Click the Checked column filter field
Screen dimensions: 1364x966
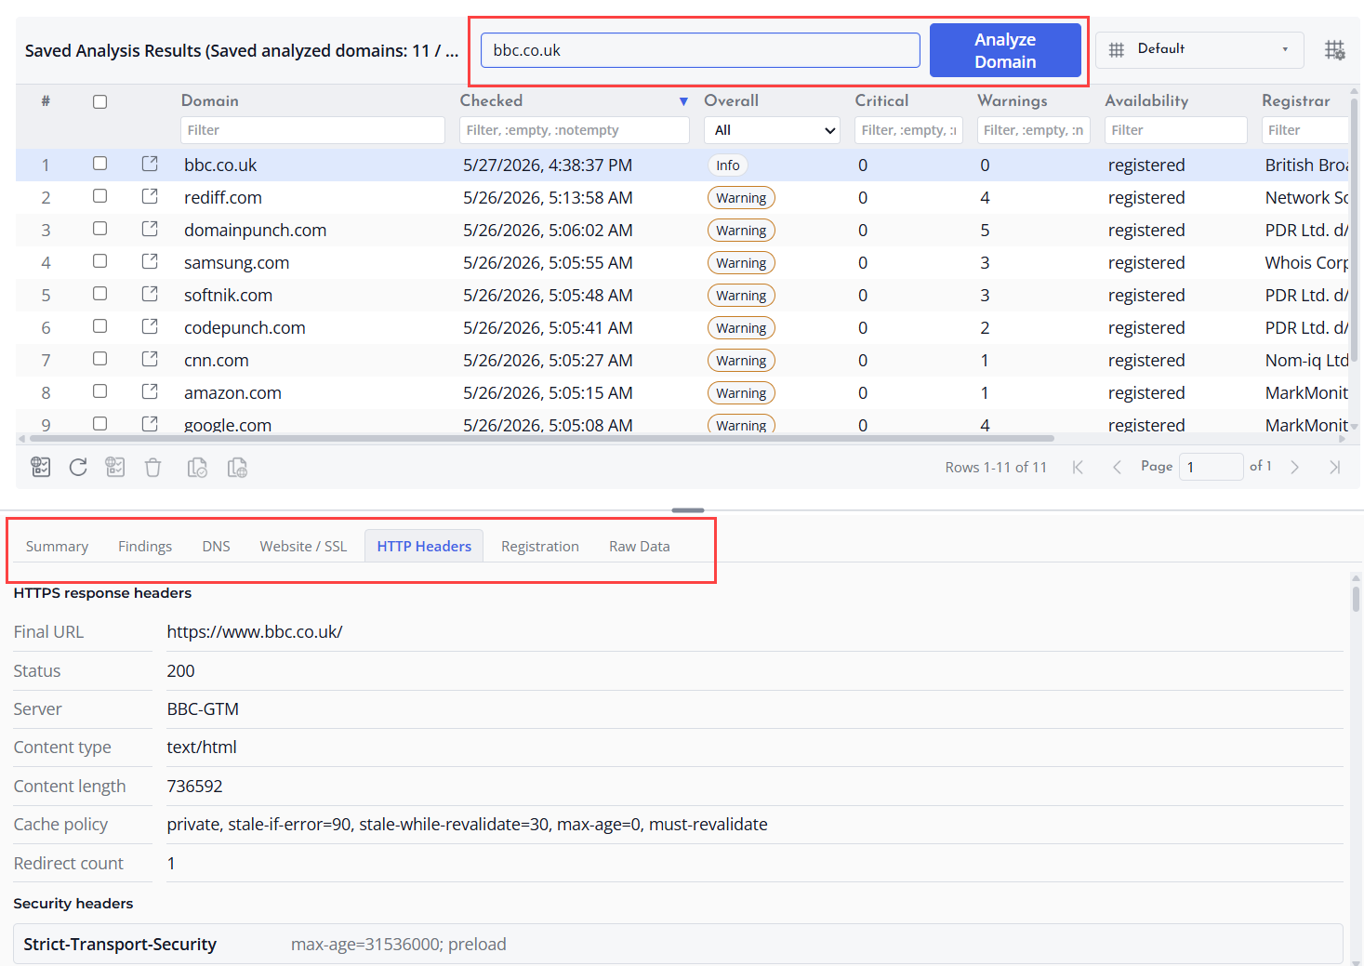pos(575,130)
